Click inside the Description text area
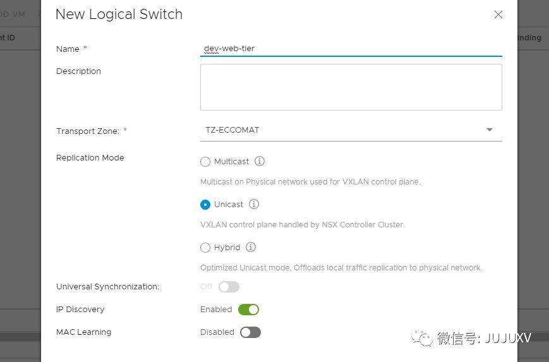 click(x=351, y=87)
